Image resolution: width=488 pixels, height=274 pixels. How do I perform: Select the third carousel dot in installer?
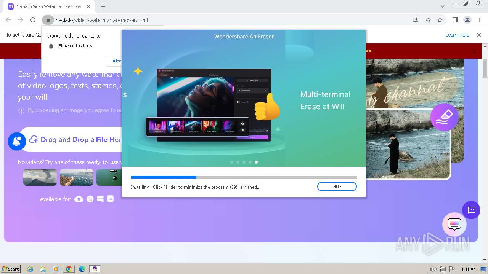pos(244,162)
